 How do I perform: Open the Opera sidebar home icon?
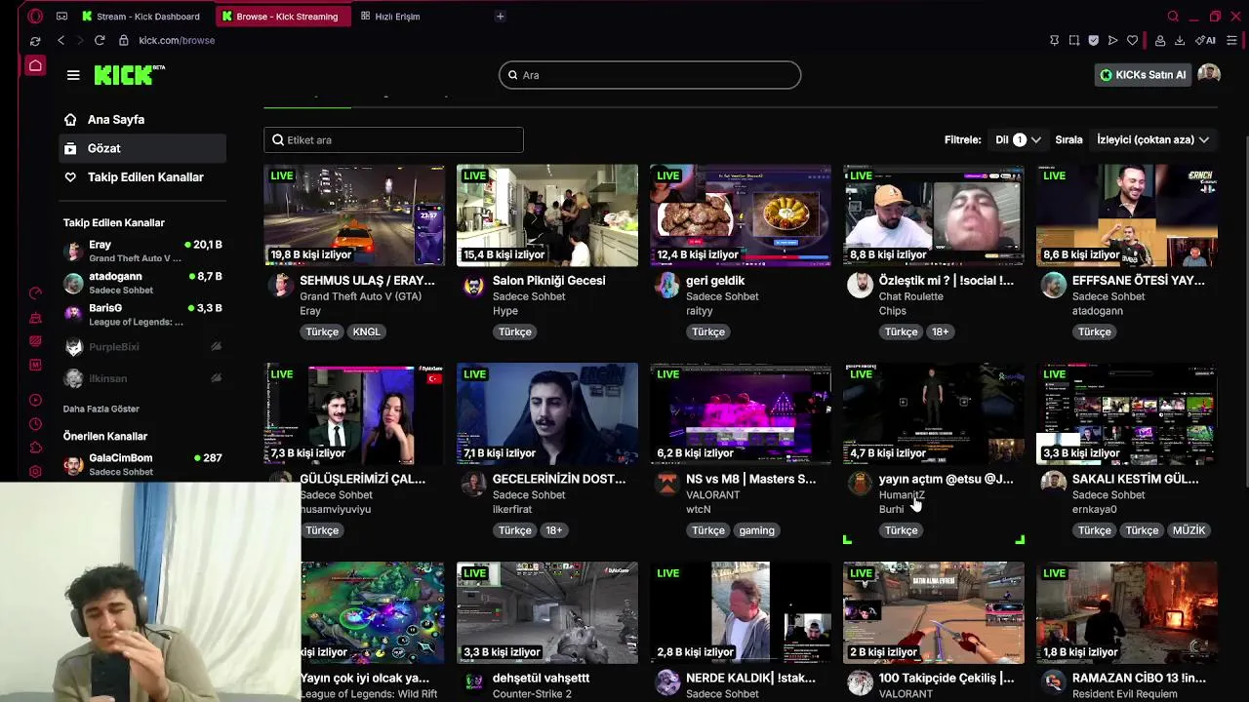pos(35,65)
